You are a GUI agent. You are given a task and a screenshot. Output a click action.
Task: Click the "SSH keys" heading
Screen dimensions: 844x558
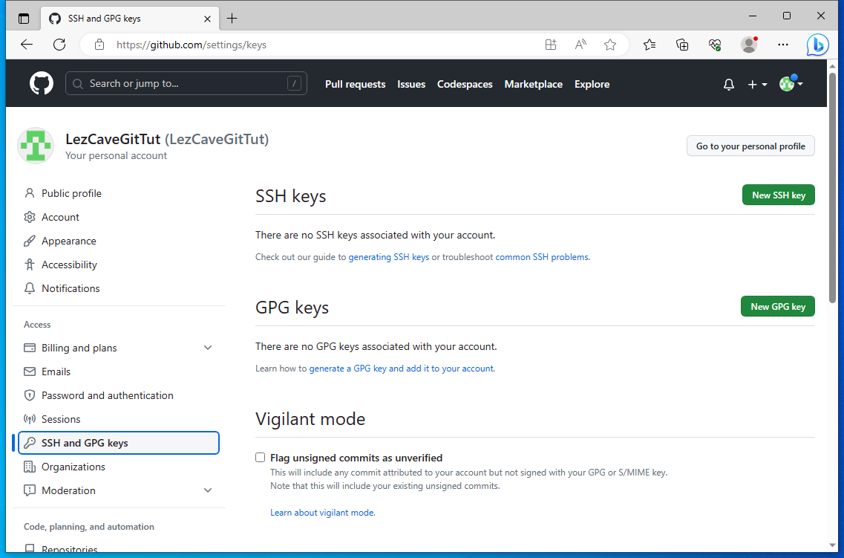coord(291,196)
